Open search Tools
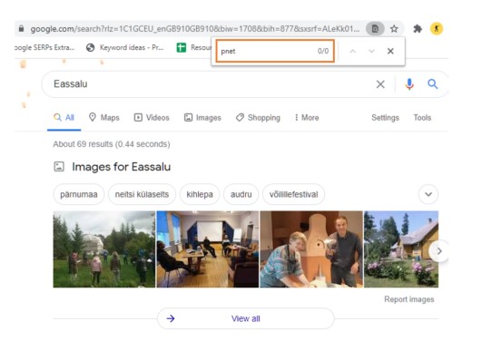The image size is (482, 341). click(x=422, y=118)
